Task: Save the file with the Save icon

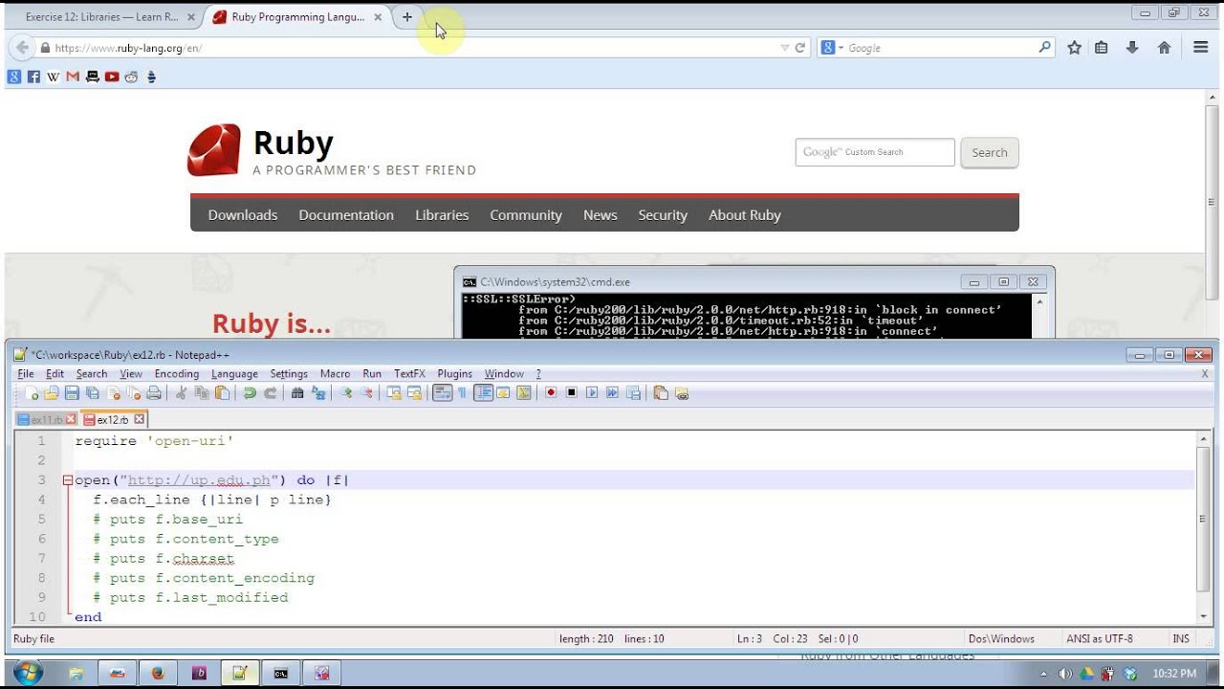Action: pos(72,392)
